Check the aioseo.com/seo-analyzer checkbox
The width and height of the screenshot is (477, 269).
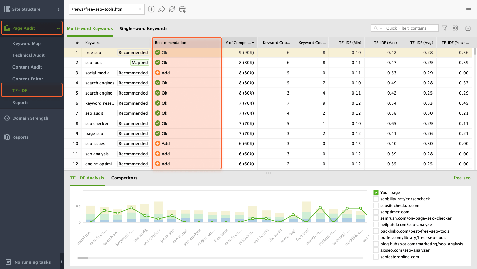click(x=376, y=250)
